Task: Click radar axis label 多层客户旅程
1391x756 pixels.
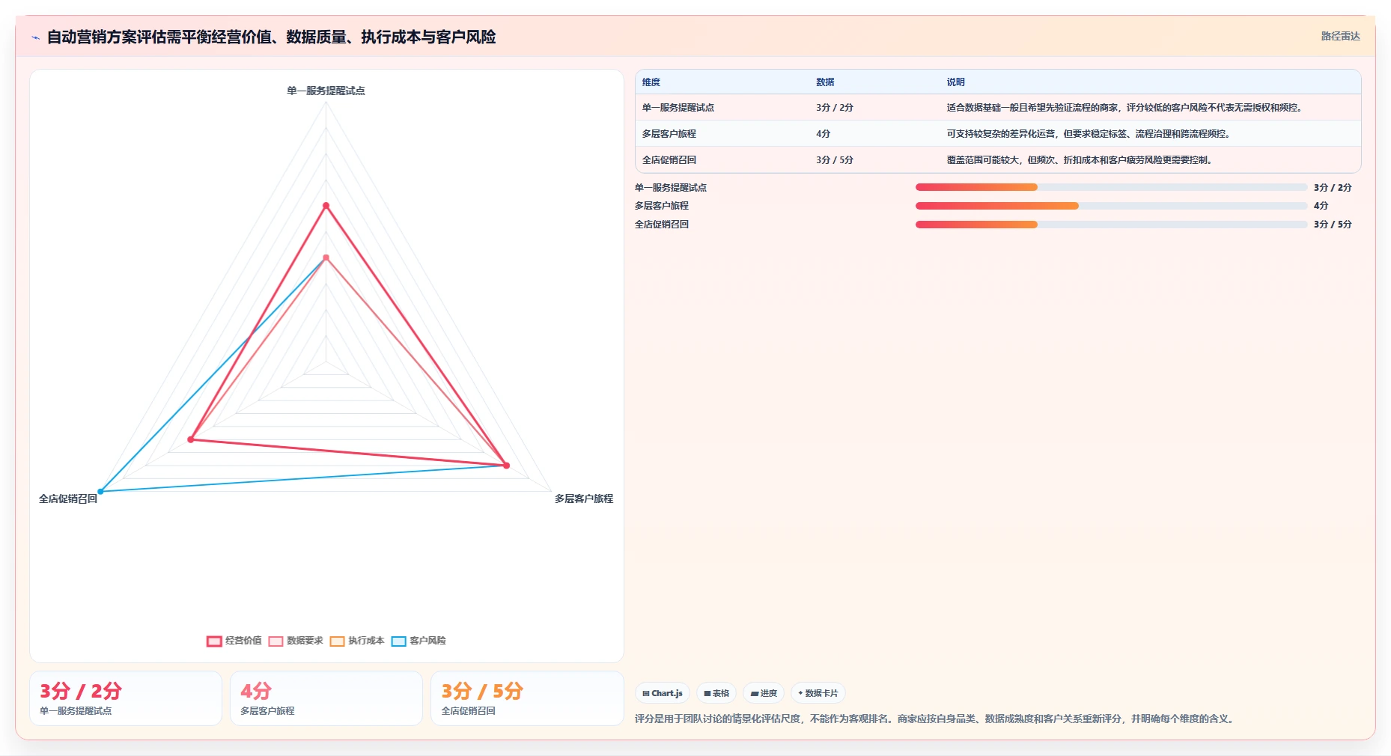Action: pos(584,499)
